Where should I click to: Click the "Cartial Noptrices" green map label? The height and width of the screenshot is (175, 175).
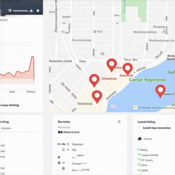(147, 80)
